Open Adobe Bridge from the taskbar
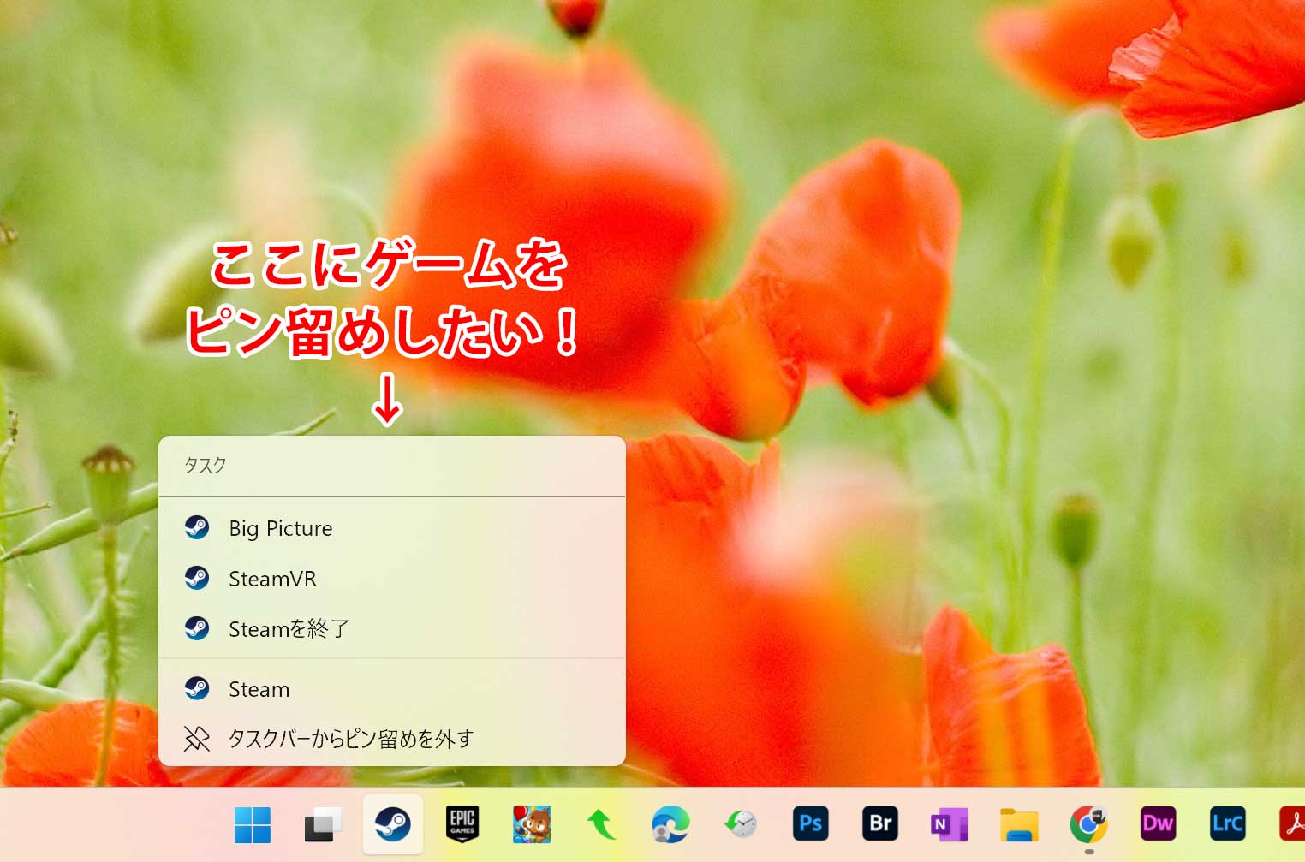This screenshot has width=1305, height=862. point(879,824)
